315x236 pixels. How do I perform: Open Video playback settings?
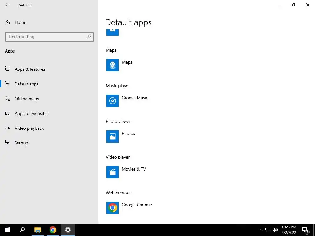[x=29, y=128]
